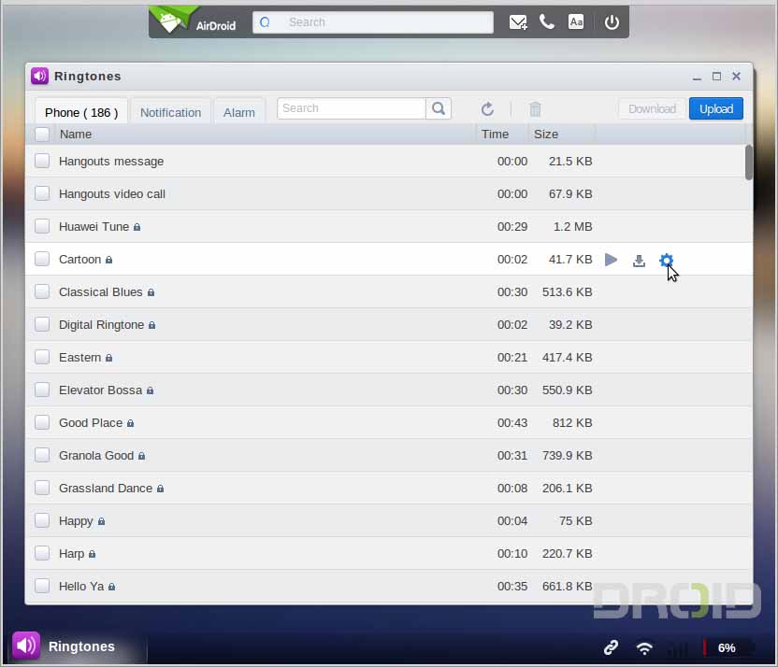Click the refresh ringtone list icon
The width and height of the screenshot is (778, 667).
point(487,109)
